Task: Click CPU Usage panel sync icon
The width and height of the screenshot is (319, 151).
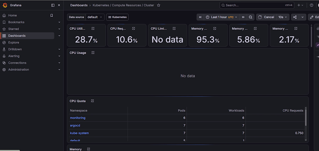Action: pos(93,53)
